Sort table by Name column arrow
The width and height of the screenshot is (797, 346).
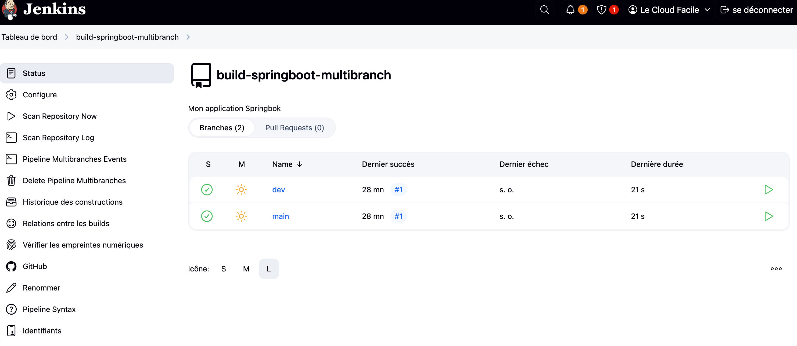300,164
